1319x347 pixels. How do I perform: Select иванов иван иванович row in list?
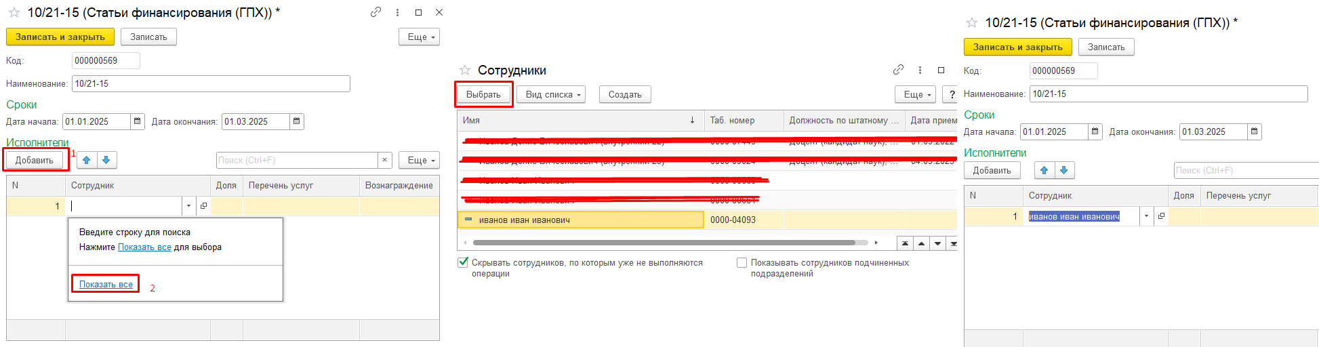pos(583,220)
